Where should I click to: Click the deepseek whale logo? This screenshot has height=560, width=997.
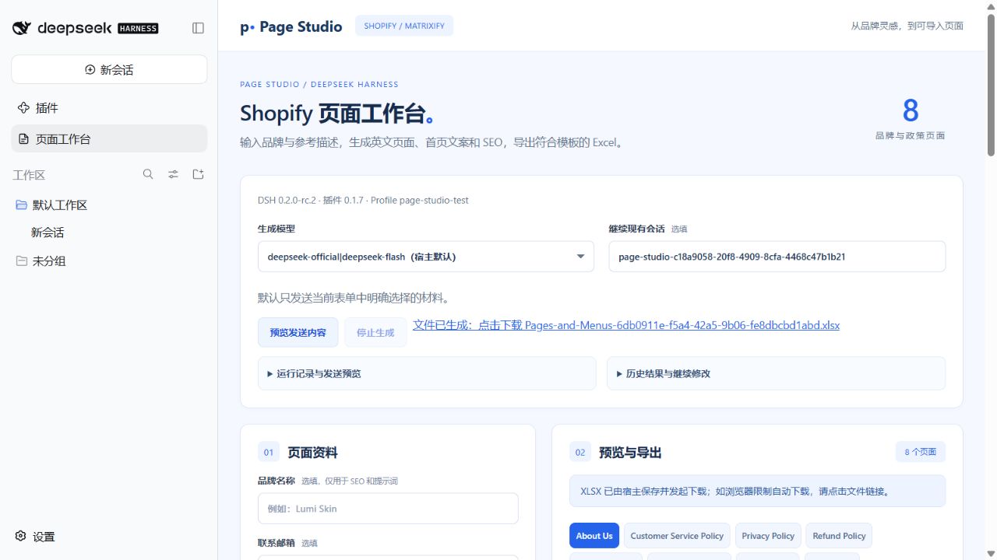[22, 28]
